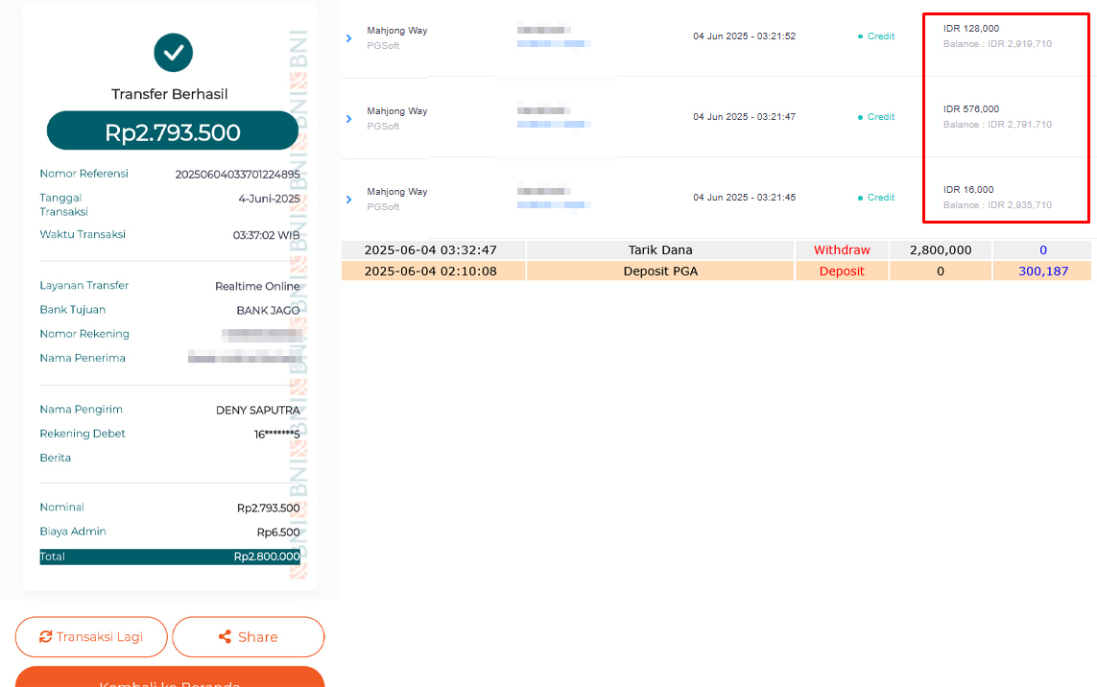The width and height of the screenshot is (1097, 687).
Task: Click the Withdraw label in the Tarik Dana row
Action: [x=842, y=250]
